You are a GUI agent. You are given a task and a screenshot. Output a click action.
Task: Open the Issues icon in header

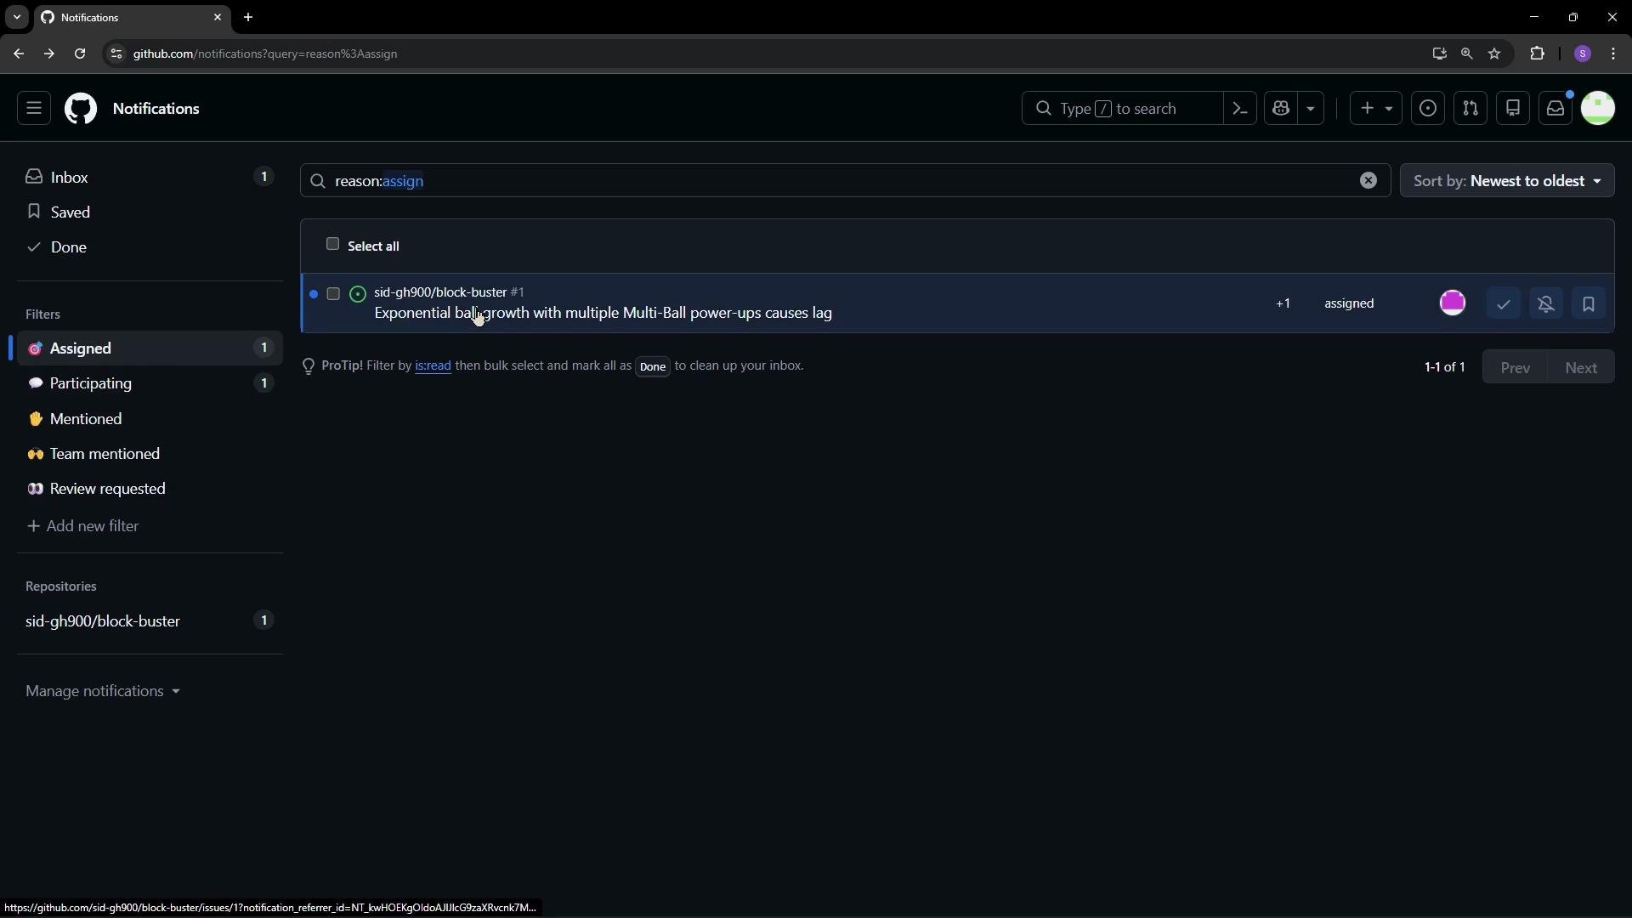coord(1428,109)
